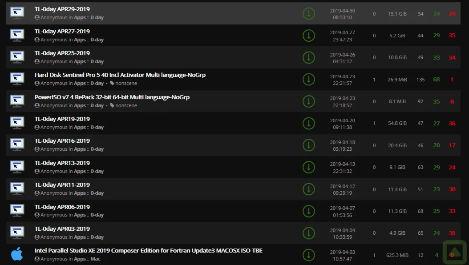
Task: Click nonscene tag under PowerISO
Action: tap(124, 105)
